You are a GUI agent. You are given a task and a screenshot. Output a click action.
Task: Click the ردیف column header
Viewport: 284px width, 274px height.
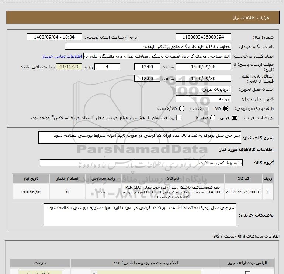(268, 178)
